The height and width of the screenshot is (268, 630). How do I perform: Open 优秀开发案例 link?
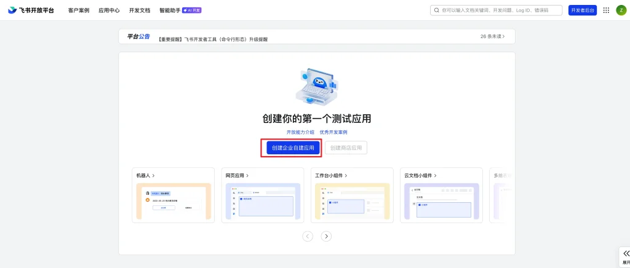333,132
